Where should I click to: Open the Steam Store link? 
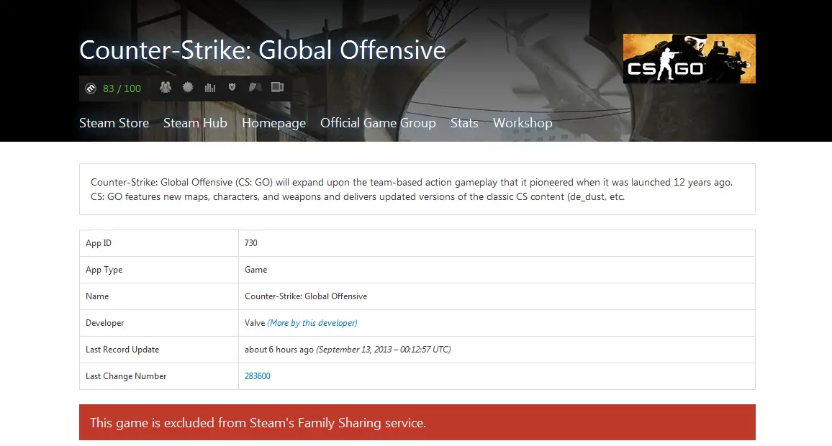[114, 123]
